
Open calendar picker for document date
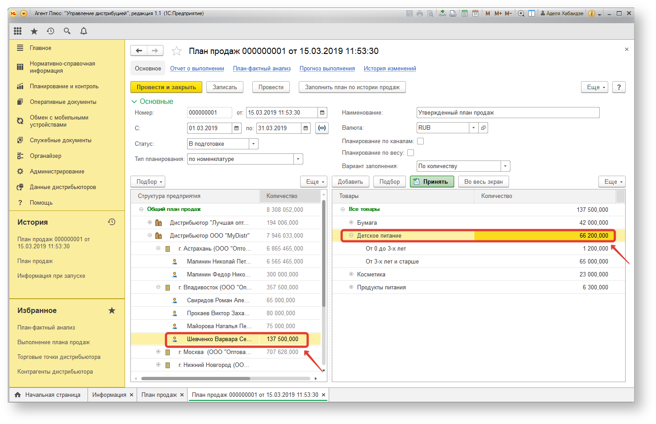(x=322, y=113)
